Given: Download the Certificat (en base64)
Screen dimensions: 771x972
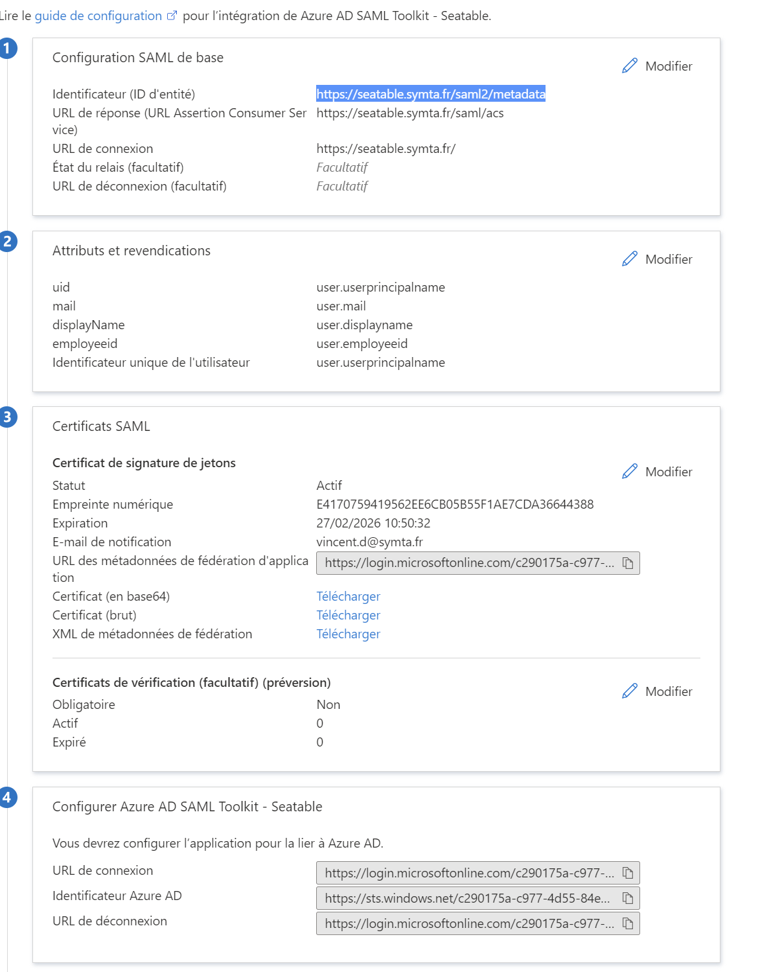Looking at the screenshot, I should [x=348, y=596].
